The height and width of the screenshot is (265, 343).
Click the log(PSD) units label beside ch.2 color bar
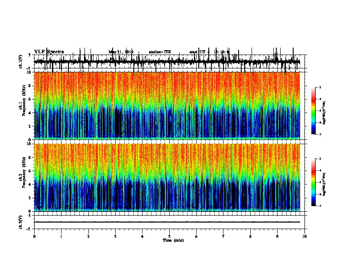pyautogui.click(x=324, y=184)
